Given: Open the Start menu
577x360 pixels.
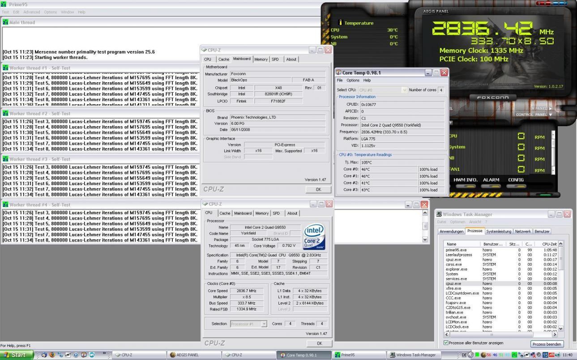Looking at the screenshot, I should coord(17,355).
